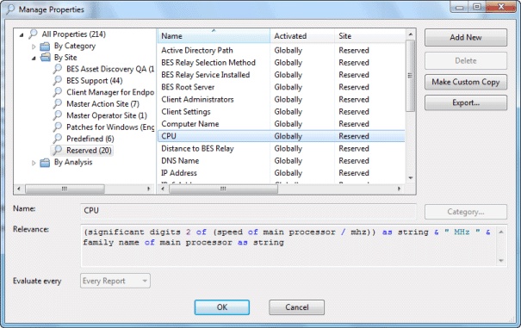
Task: Select the Client Administrators row
Action: pos(281,100)
